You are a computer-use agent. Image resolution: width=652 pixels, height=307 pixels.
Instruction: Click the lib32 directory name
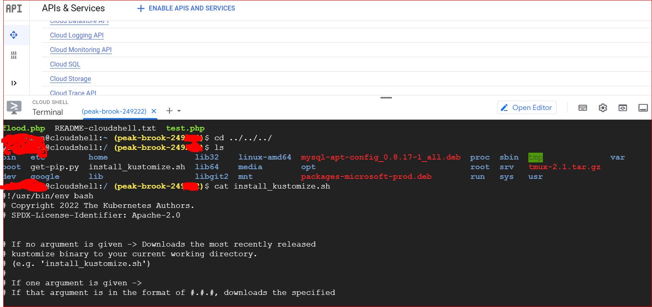pos(207,157)
